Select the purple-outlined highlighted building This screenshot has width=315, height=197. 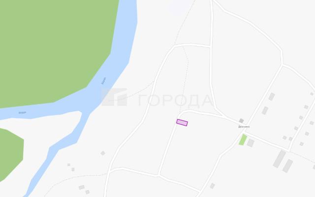point(182,123)
